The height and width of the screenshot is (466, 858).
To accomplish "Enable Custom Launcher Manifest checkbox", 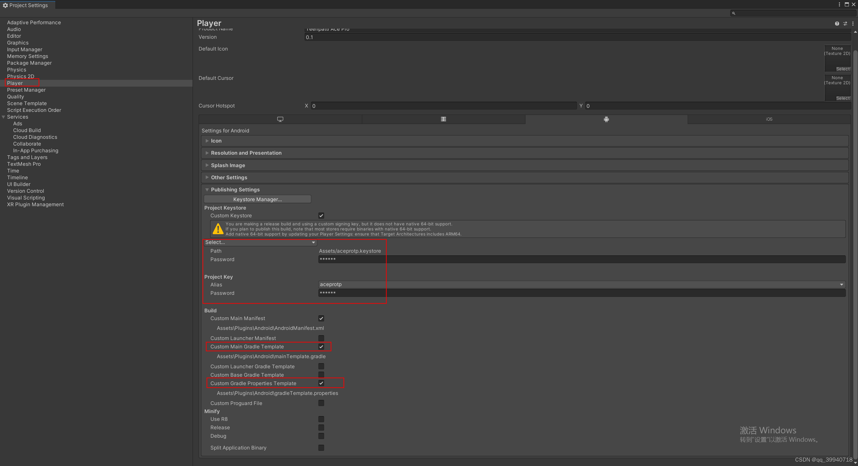I will [321, 338].
